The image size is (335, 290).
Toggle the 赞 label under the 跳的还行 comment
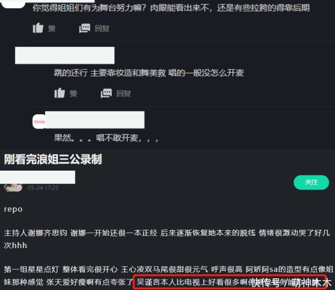click(x=74, y=94)
